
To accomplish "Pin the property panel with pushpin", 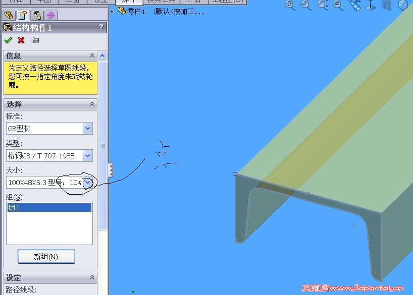I will [34, 40].
